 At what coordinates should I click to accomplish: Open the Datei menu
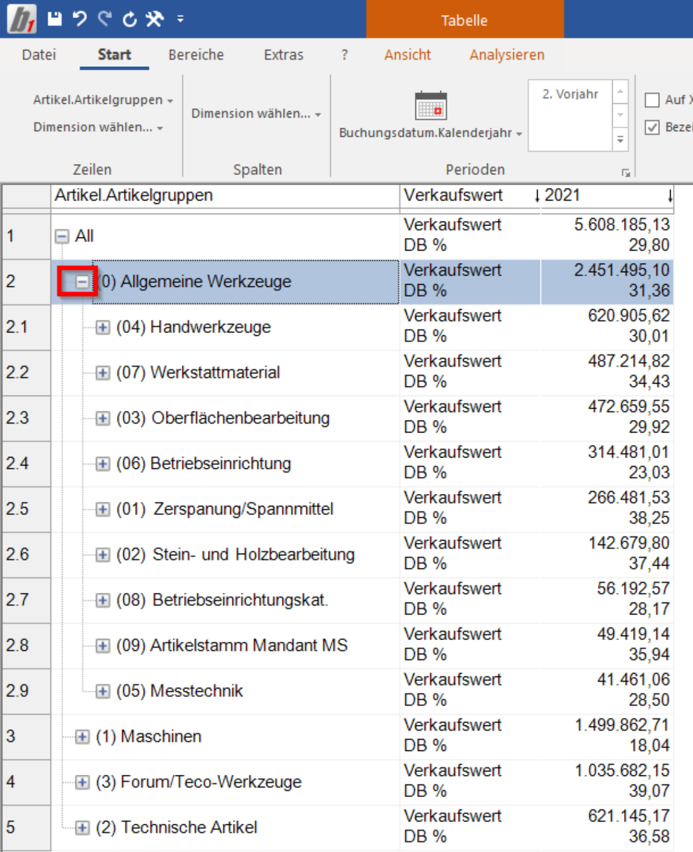coord(39,55)
